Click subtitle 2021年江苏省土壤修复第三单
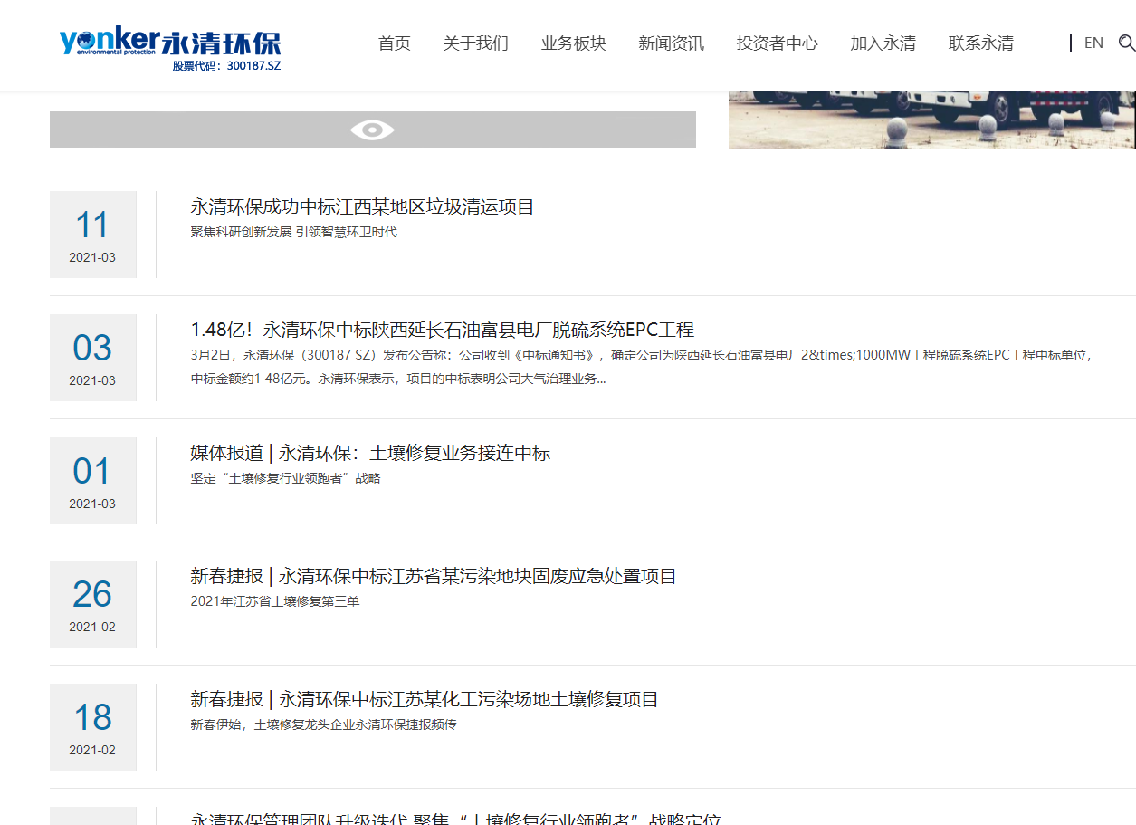Viewport: 1136px width, 825px height. point(275,601)
